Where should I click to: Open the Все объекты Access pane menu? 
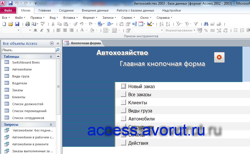(52, 43)
